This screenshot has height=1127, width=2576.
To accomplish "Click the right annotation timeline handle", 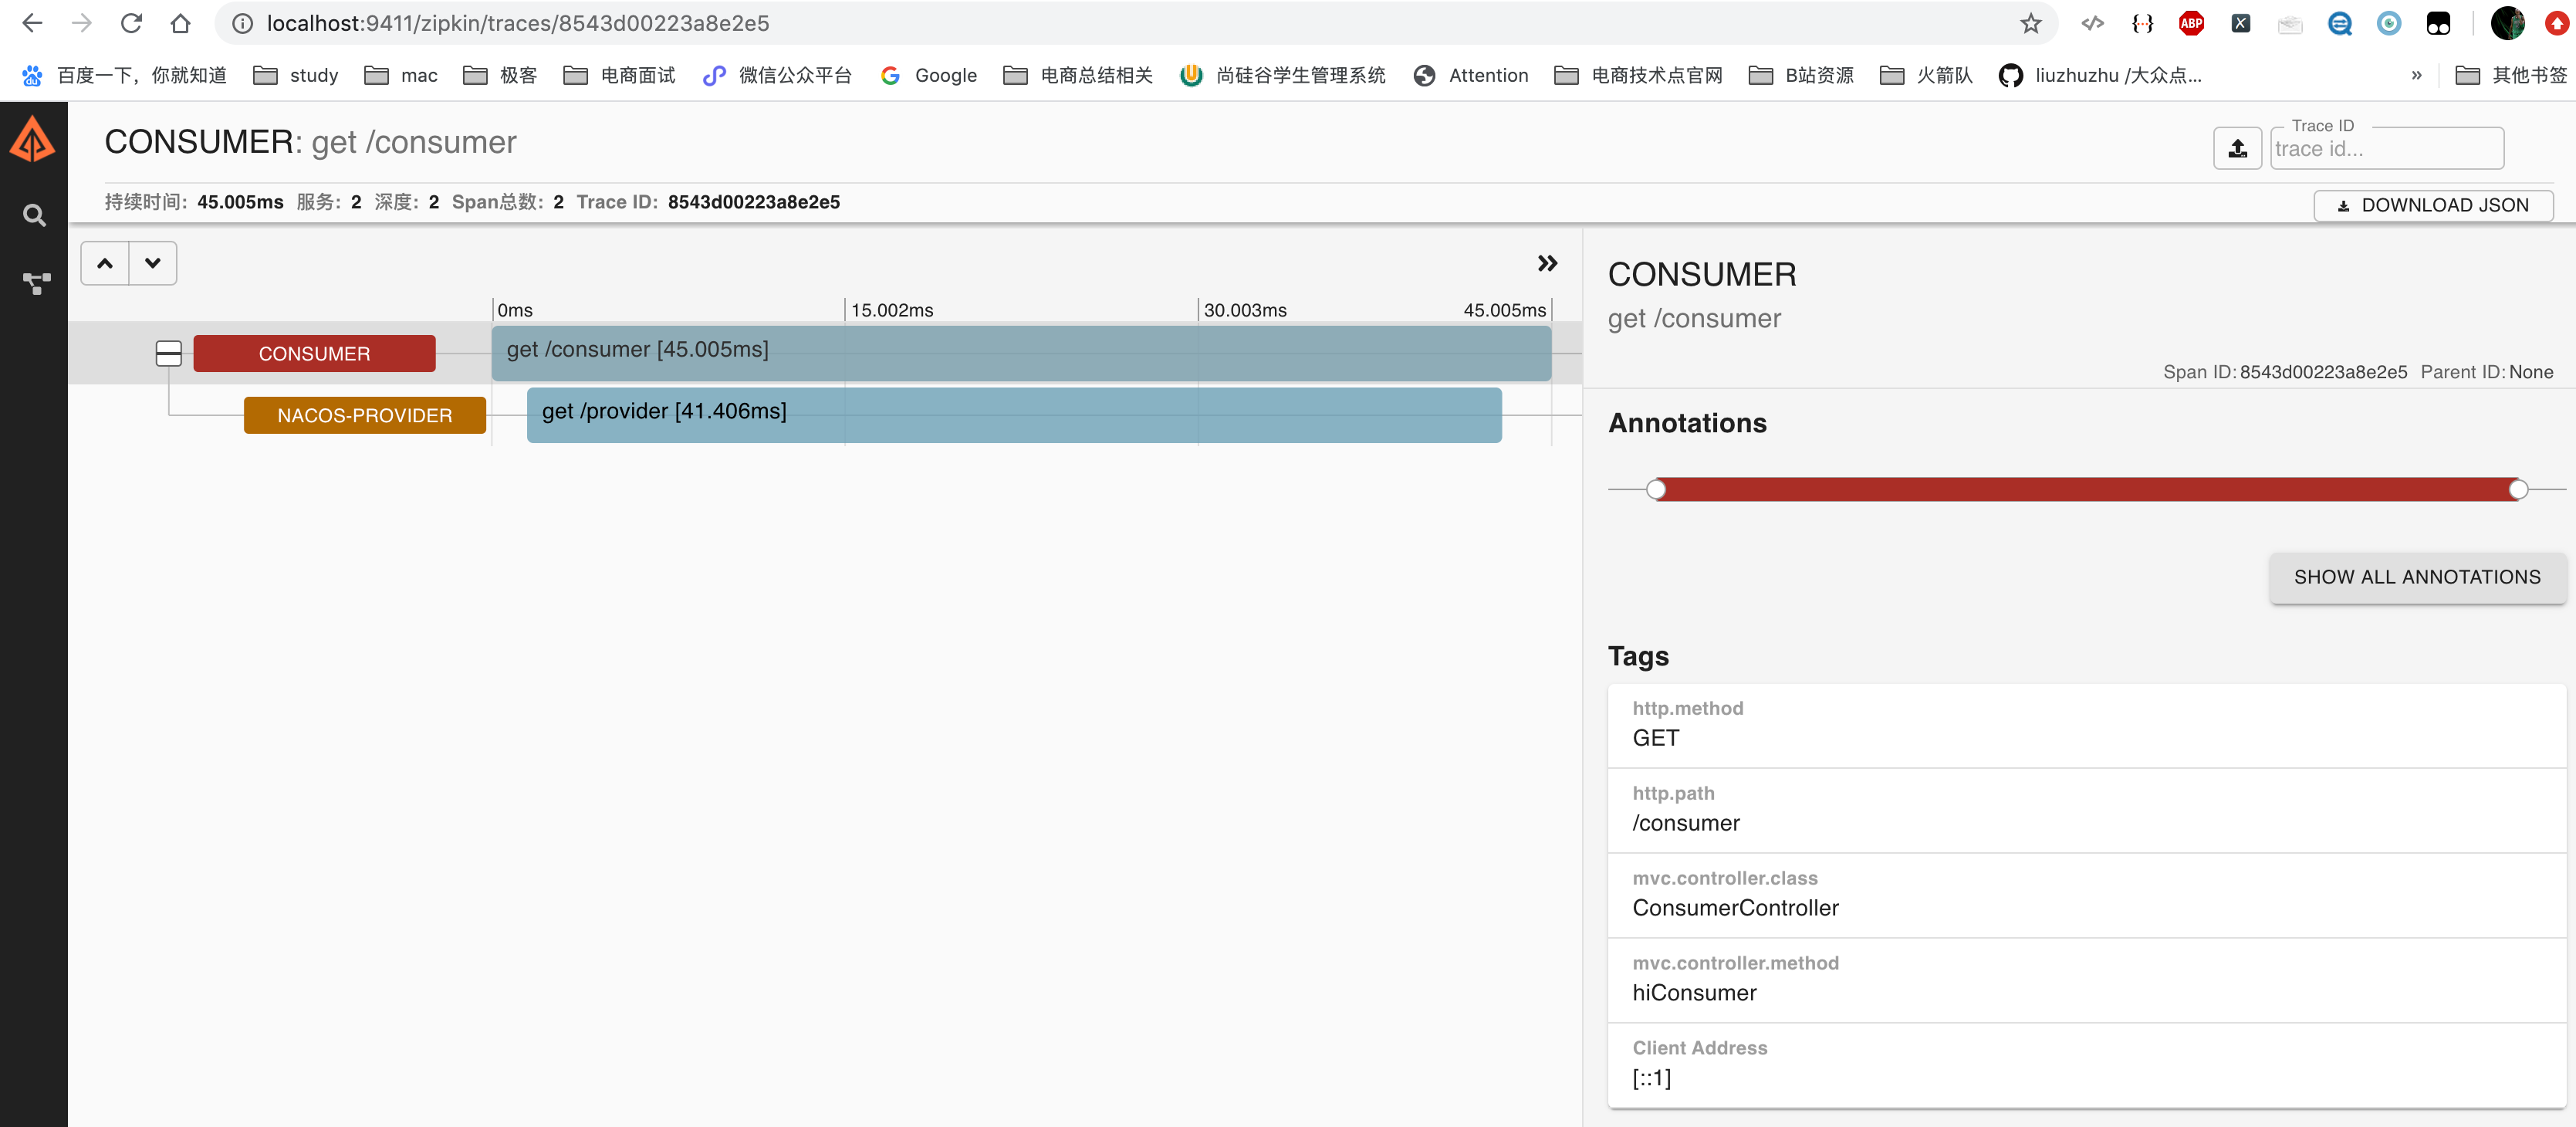I will pyautogui.click(x=2518, y=489).
